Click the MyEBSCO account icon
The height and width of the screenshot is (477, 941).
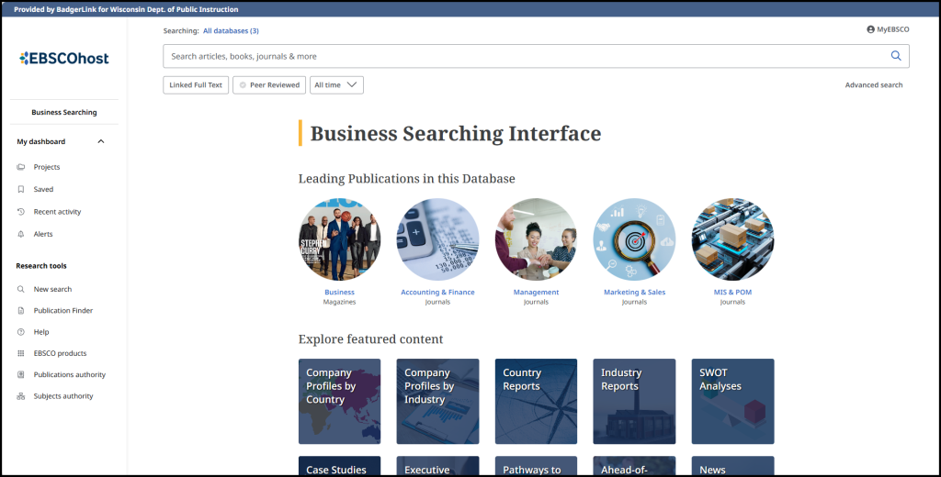point(870,29)
